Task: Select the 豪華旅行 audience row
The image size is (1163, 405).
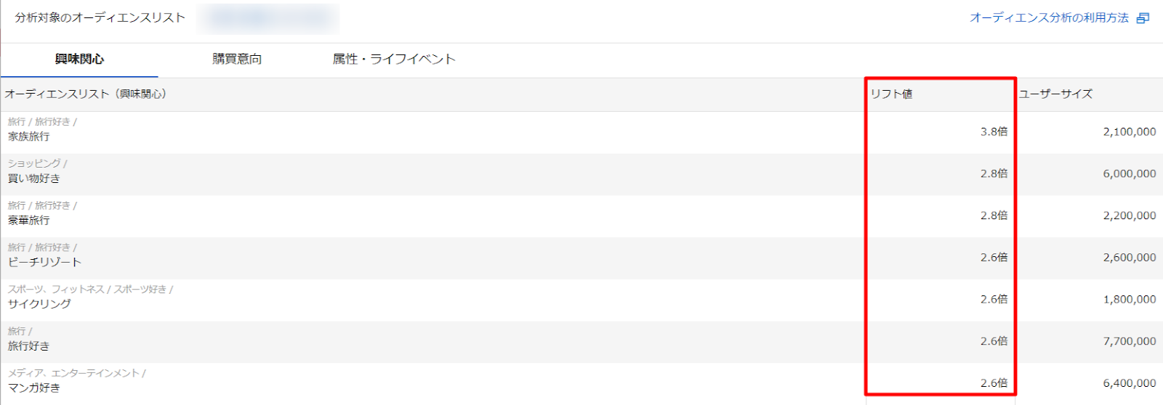Action: click(29, 221)
